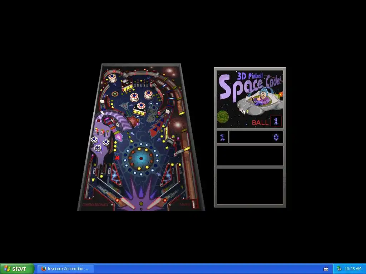Image resolution: width=366 pixels, height=274 pixels.
Task: Click the red light next to the right flipper
Action: click(x=165, y=200)
